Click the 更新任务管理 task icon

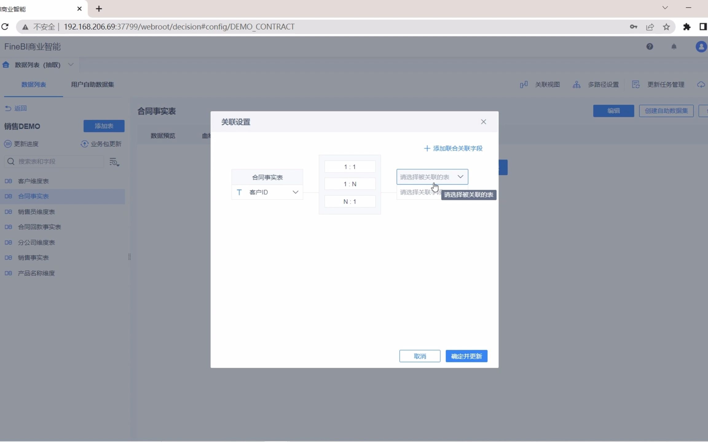click(636, 84)
